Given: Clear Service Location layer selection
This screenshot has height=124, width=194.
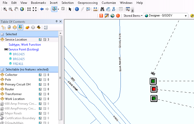Looking at the screenshot, I should tap(45, 40).
